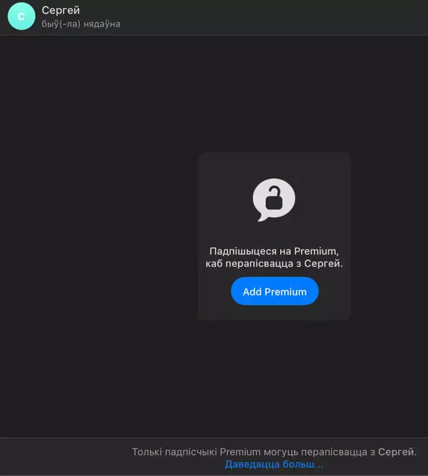This screenshot has width=428, height=476.
Task: Click the bottom notice bar background
Action: [x=65, y=457]
